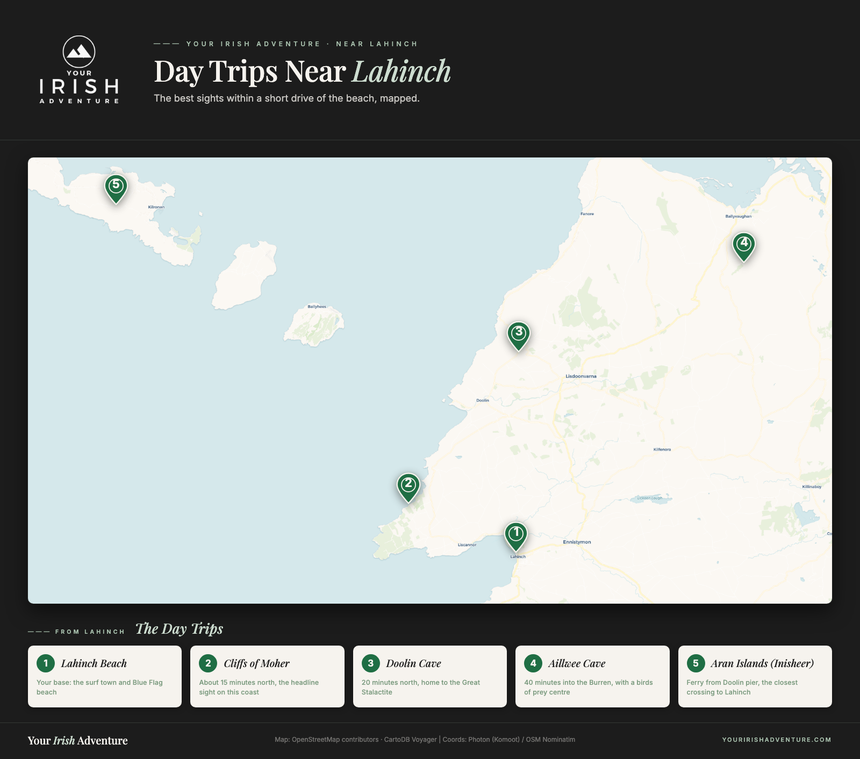The height and width of the screenshot is (759, 860).
Task: Click the footer Your Irish Adventure wordmark
Action: (x=78, y=740)
